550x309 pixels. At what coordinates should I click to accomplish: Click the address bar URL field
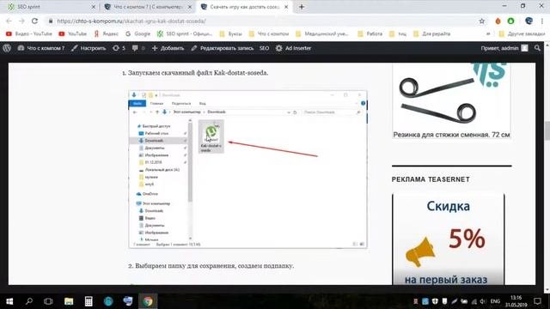coord(263,21)
